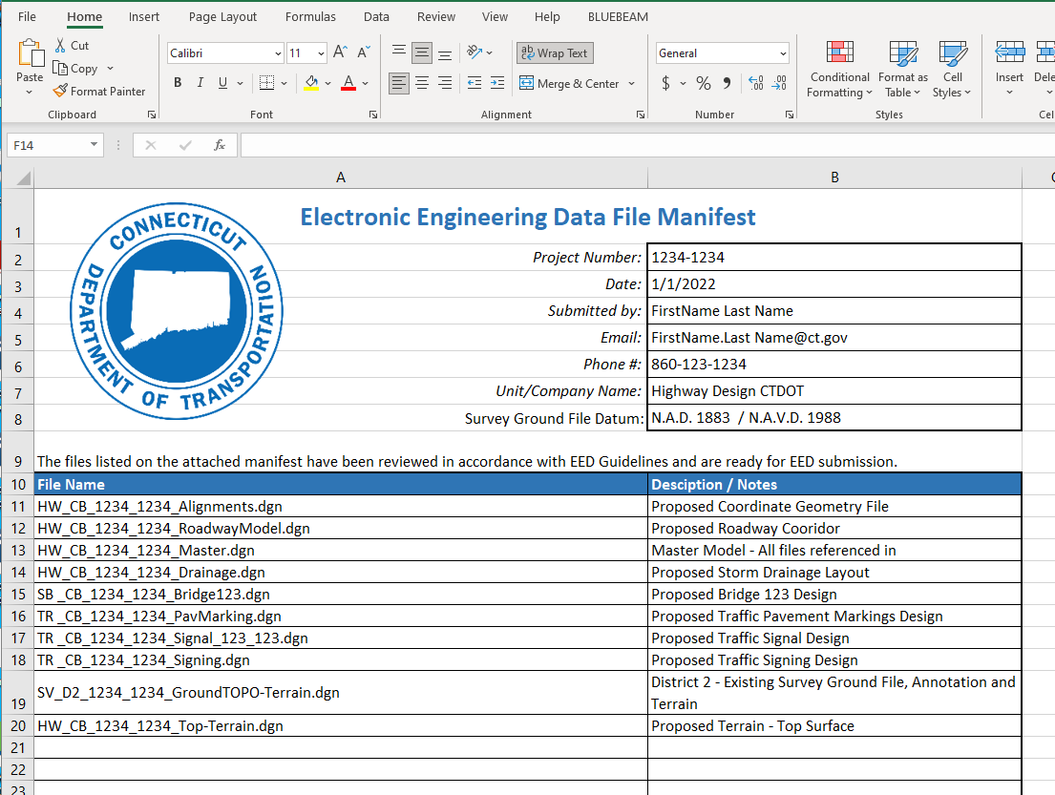The width and height of the screenshot is (1055, 795).
Task: Center text horizontally
Action: [422, 83]
